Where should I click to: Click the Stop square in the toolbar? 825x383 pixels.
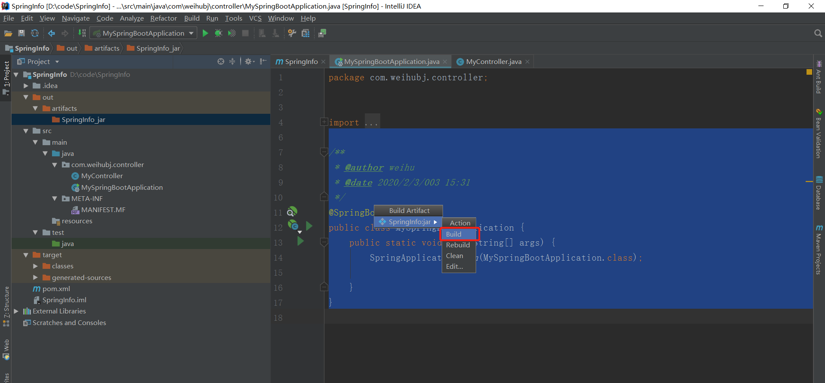coord(245,33)
